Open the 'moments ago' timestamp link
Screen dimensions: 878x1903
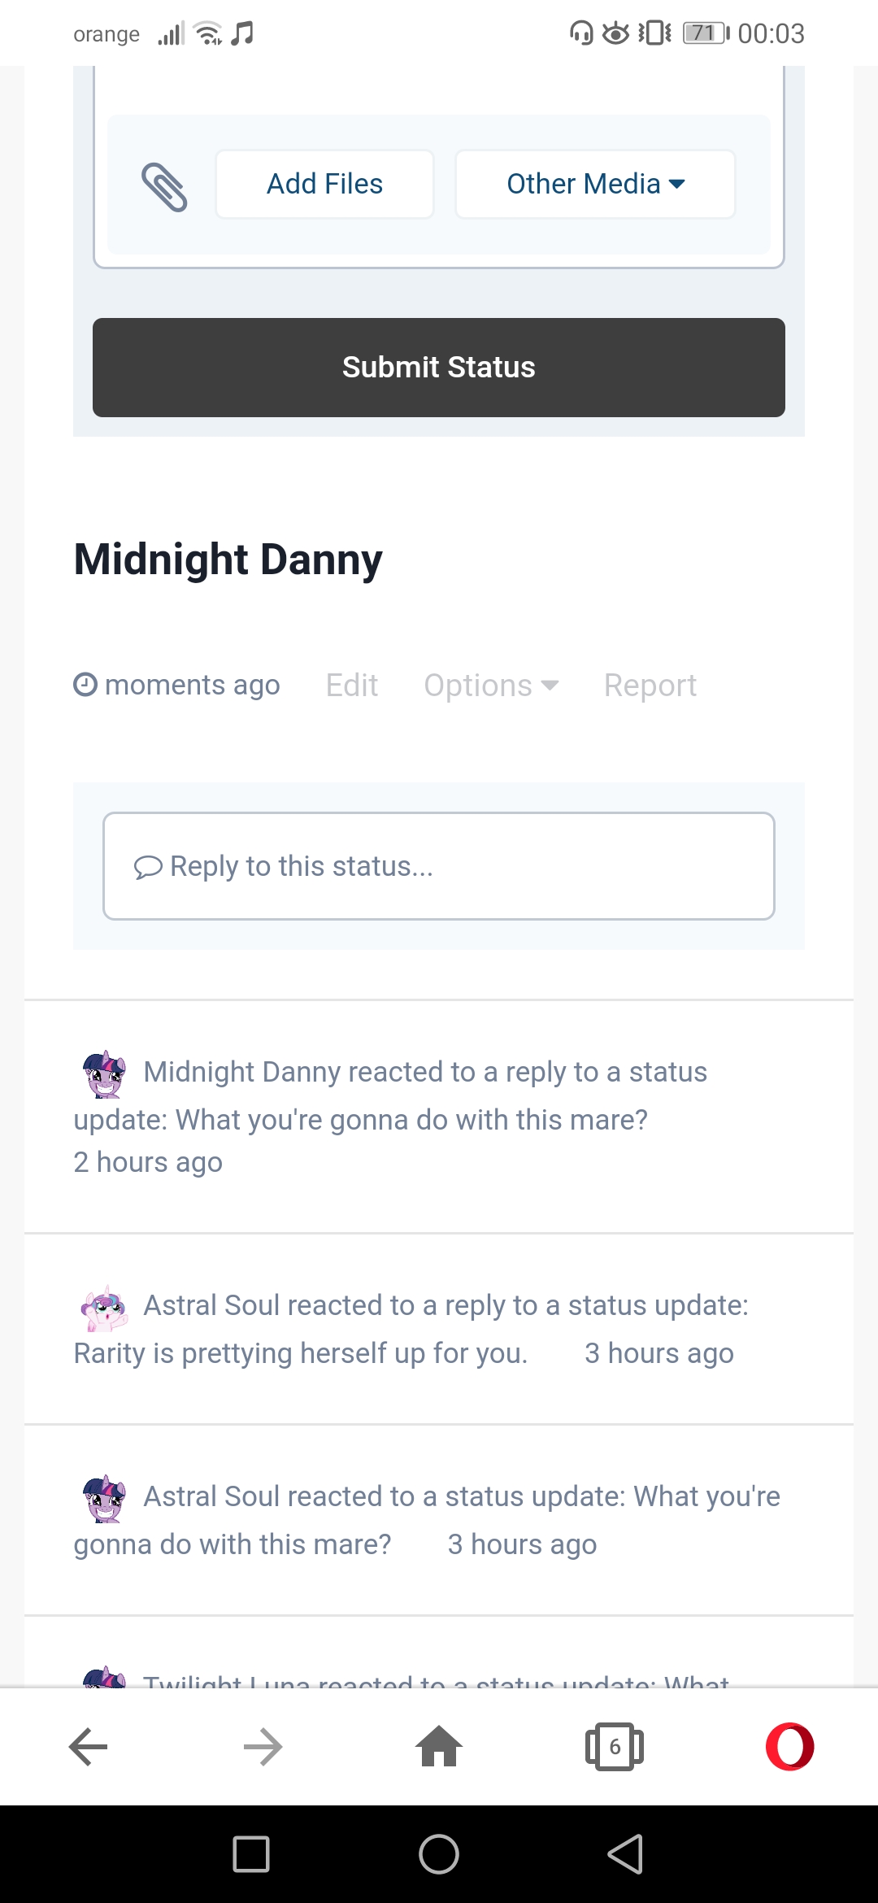192,686
